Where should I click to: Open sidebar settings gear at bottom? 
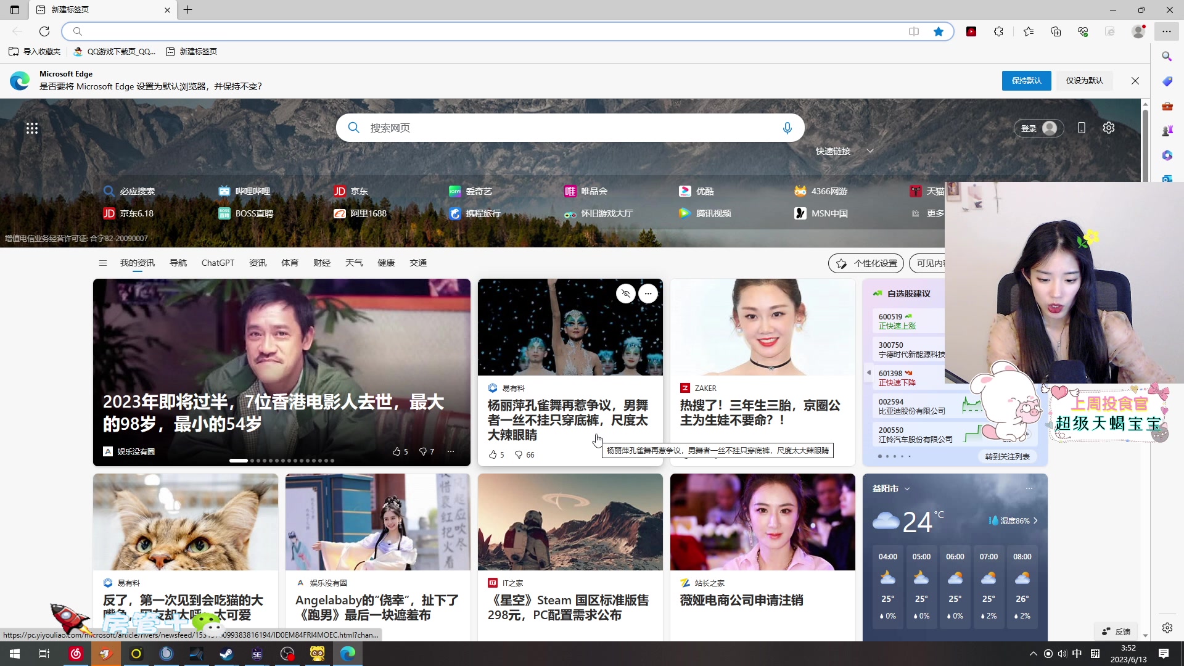tap(1167, 628)
